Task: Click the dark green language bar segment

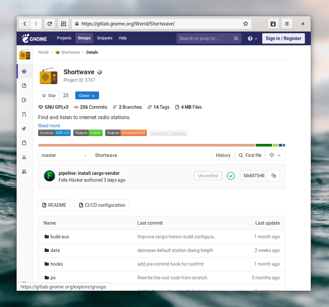Action: click(264, 145)
